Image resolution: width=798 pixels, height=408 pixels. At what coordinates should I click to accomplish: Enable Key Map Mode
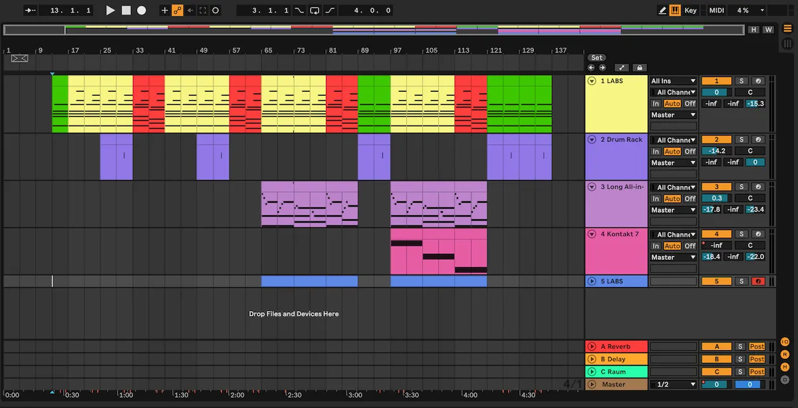[x=691, y=11]
